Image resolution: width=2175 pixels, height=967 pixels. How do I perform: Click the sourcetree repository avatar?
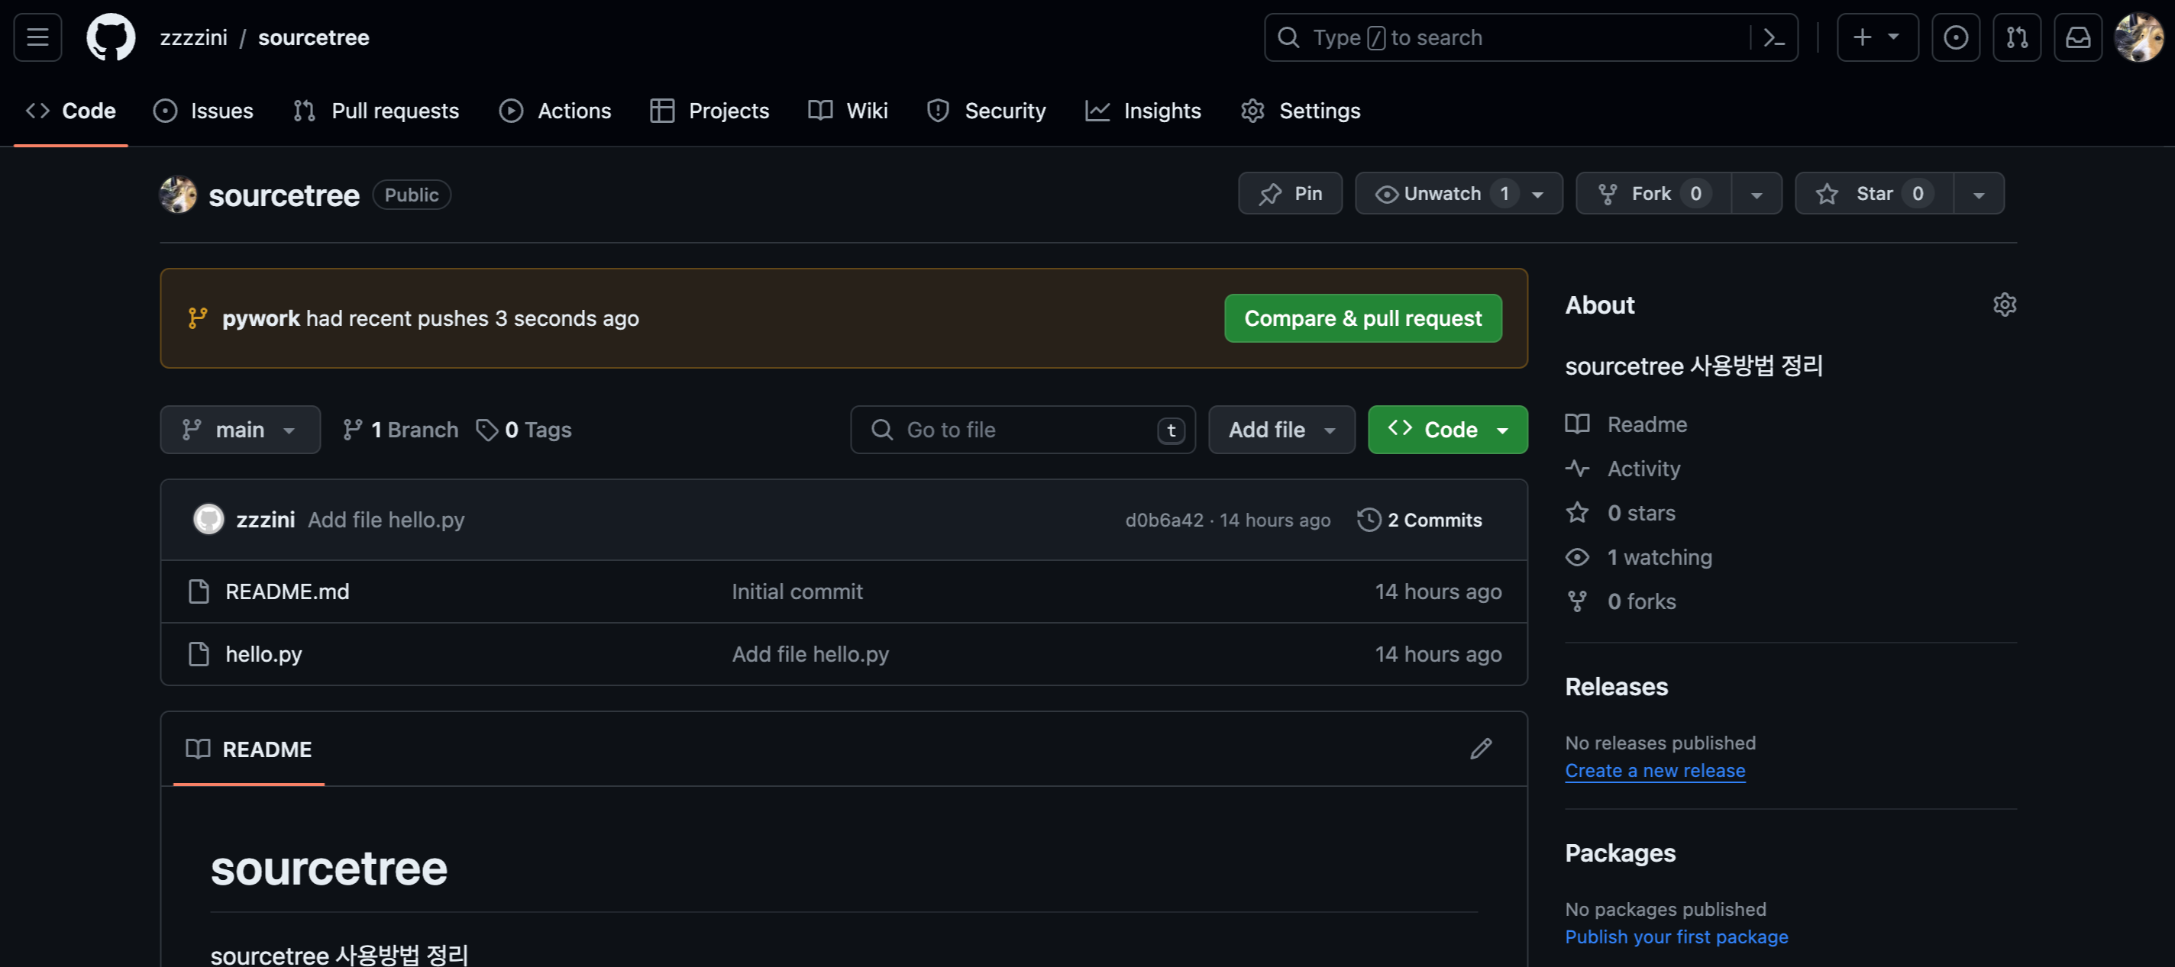click(x=178, y=195)
